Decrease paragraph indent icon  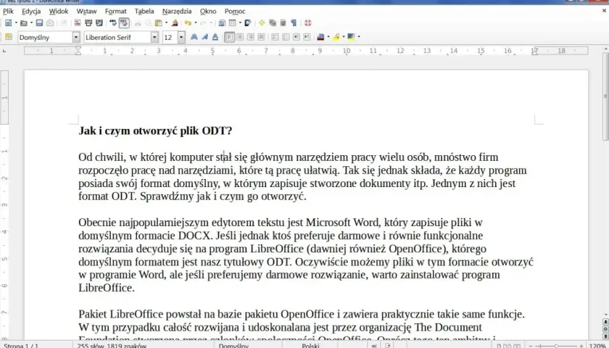(x=297, y=37)
